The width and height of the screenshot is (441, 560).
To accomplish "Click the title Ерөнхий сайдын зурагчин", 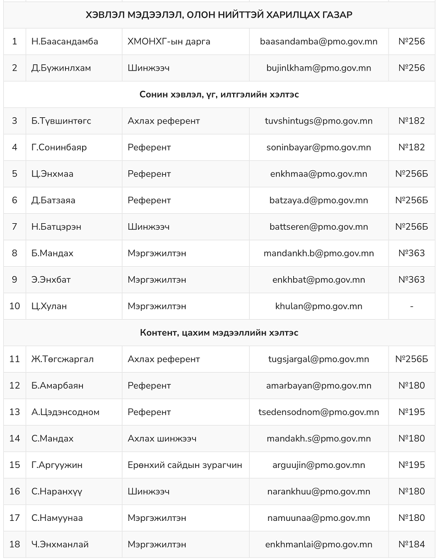I will pos(185,465).
